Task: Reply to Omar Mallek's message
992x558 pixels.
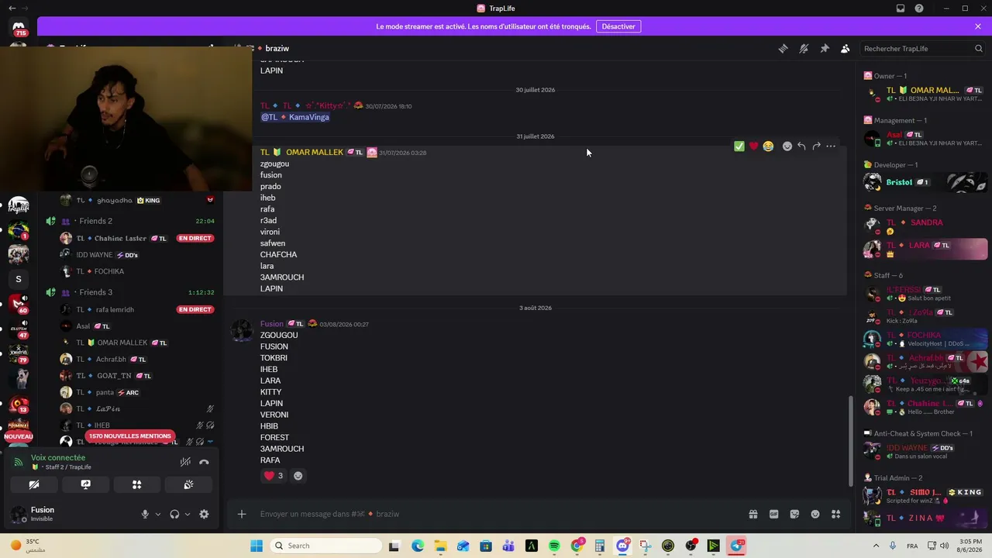Action: [x=801, y=146]
